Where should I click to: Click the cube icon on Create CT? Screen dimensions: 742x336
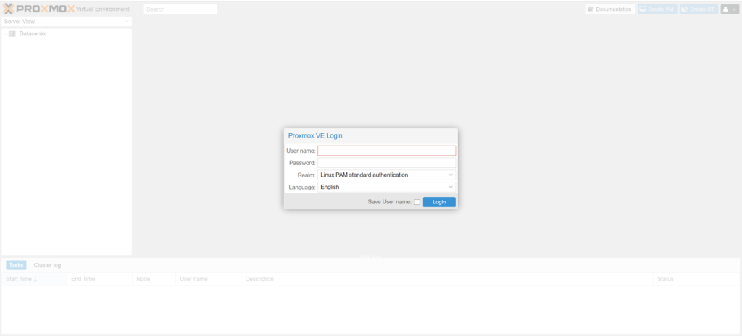pos(684,9)
